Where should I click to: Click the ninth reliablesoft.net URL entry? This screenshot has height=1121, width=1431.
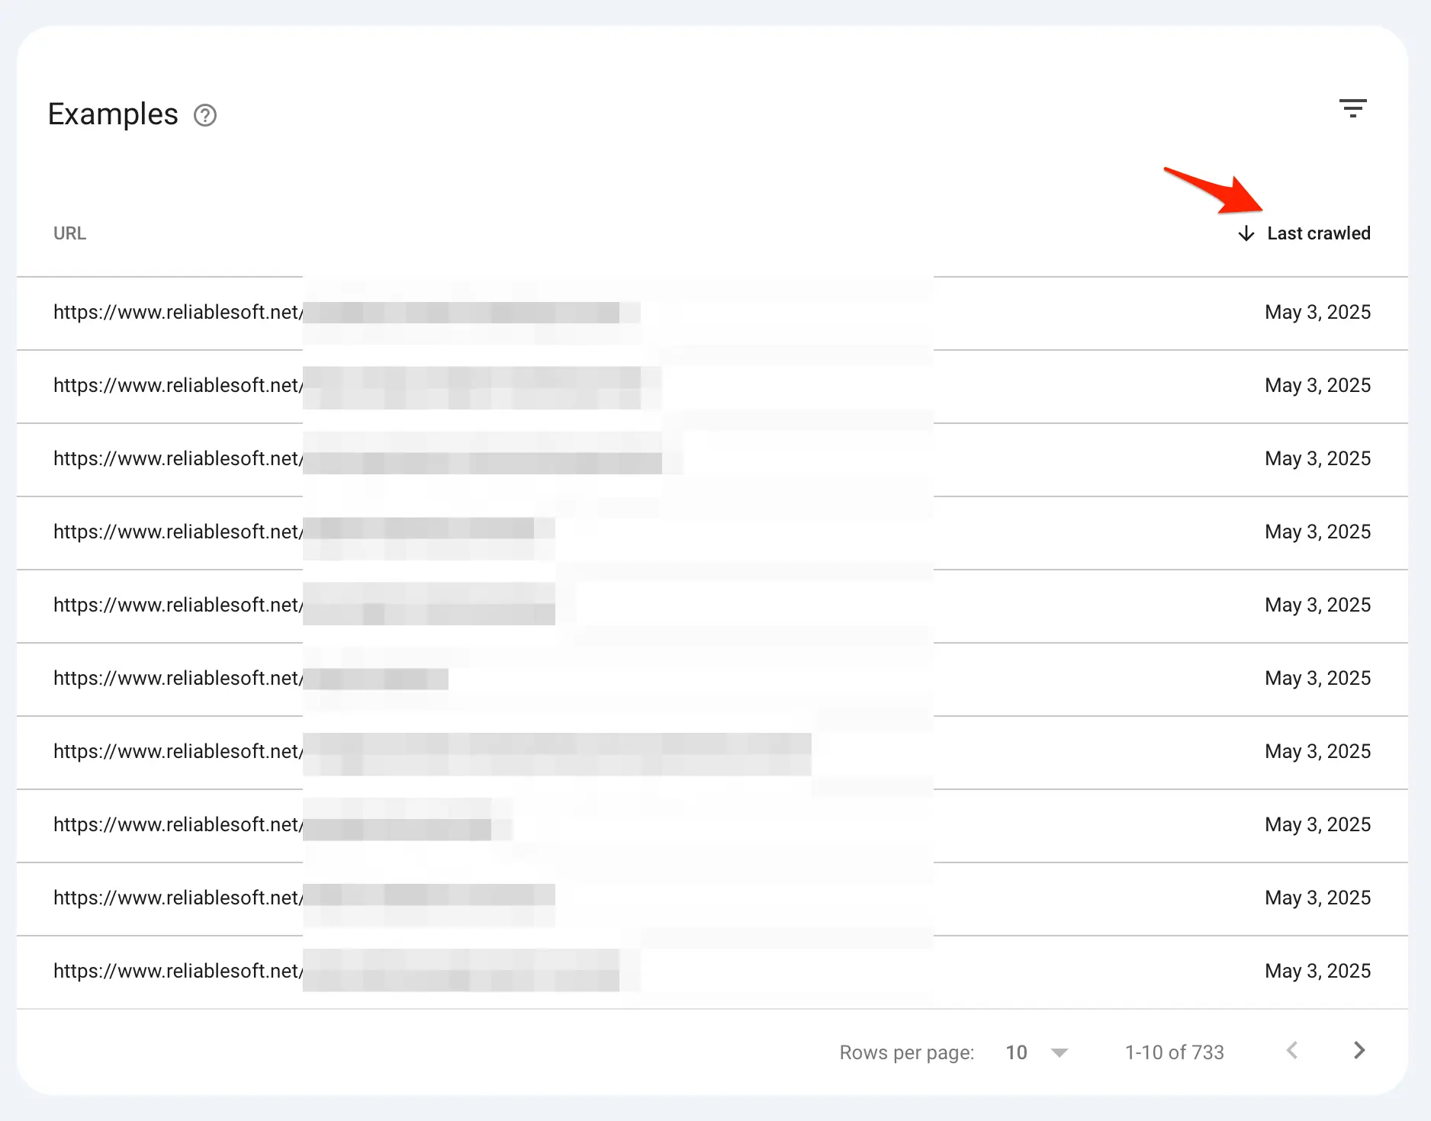pos(178,898)
